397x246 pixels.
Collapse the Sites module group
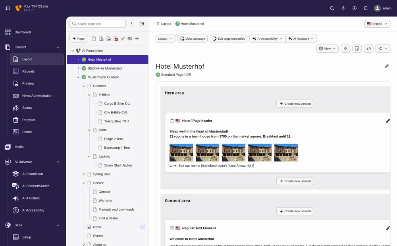coord(58,225)
